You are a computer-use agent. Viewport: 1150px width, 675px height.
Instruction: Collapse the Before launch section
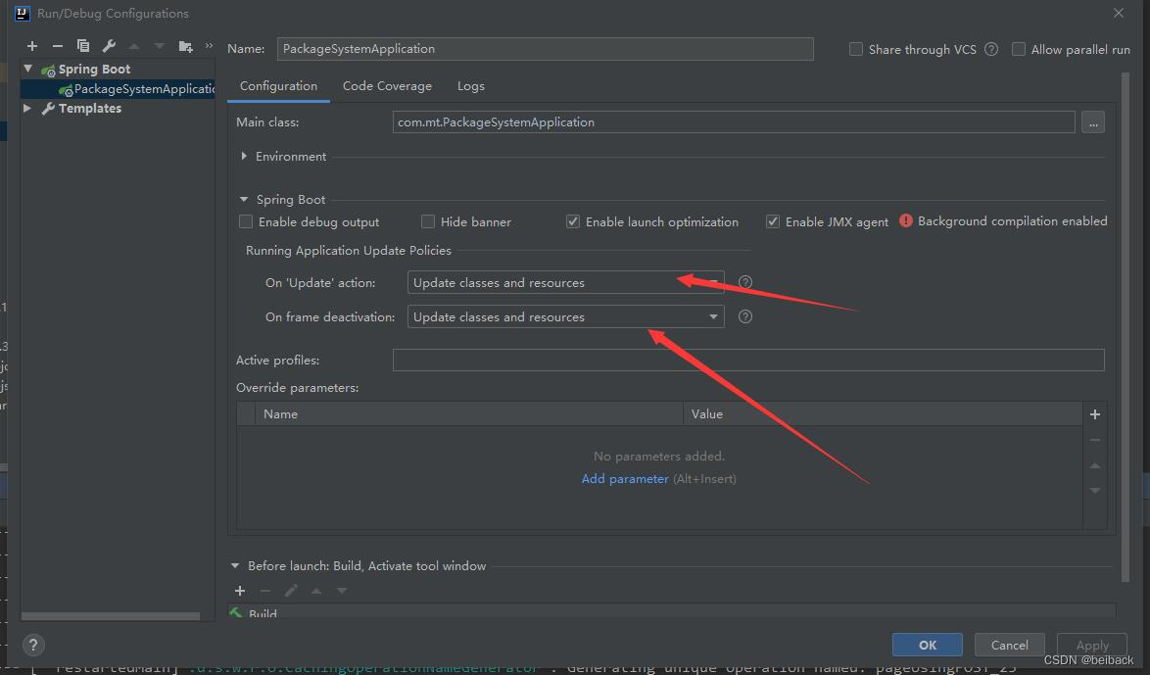pos(235,565)
